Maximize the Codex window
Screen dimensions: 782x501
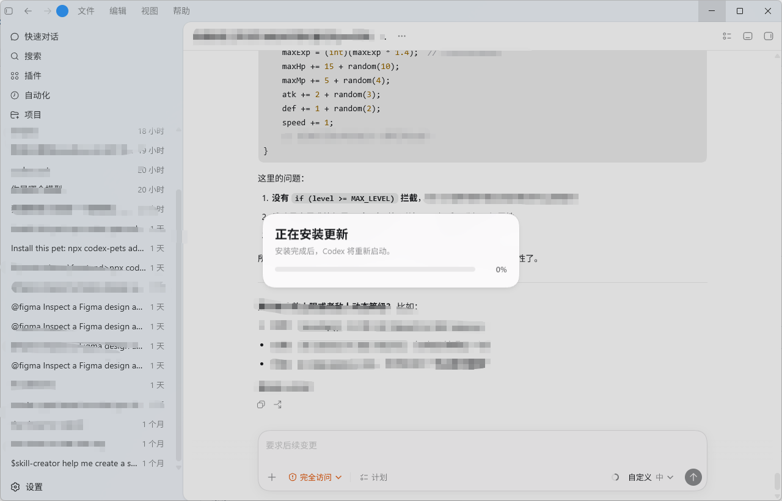pyautogui.click(x=740, y=11)
